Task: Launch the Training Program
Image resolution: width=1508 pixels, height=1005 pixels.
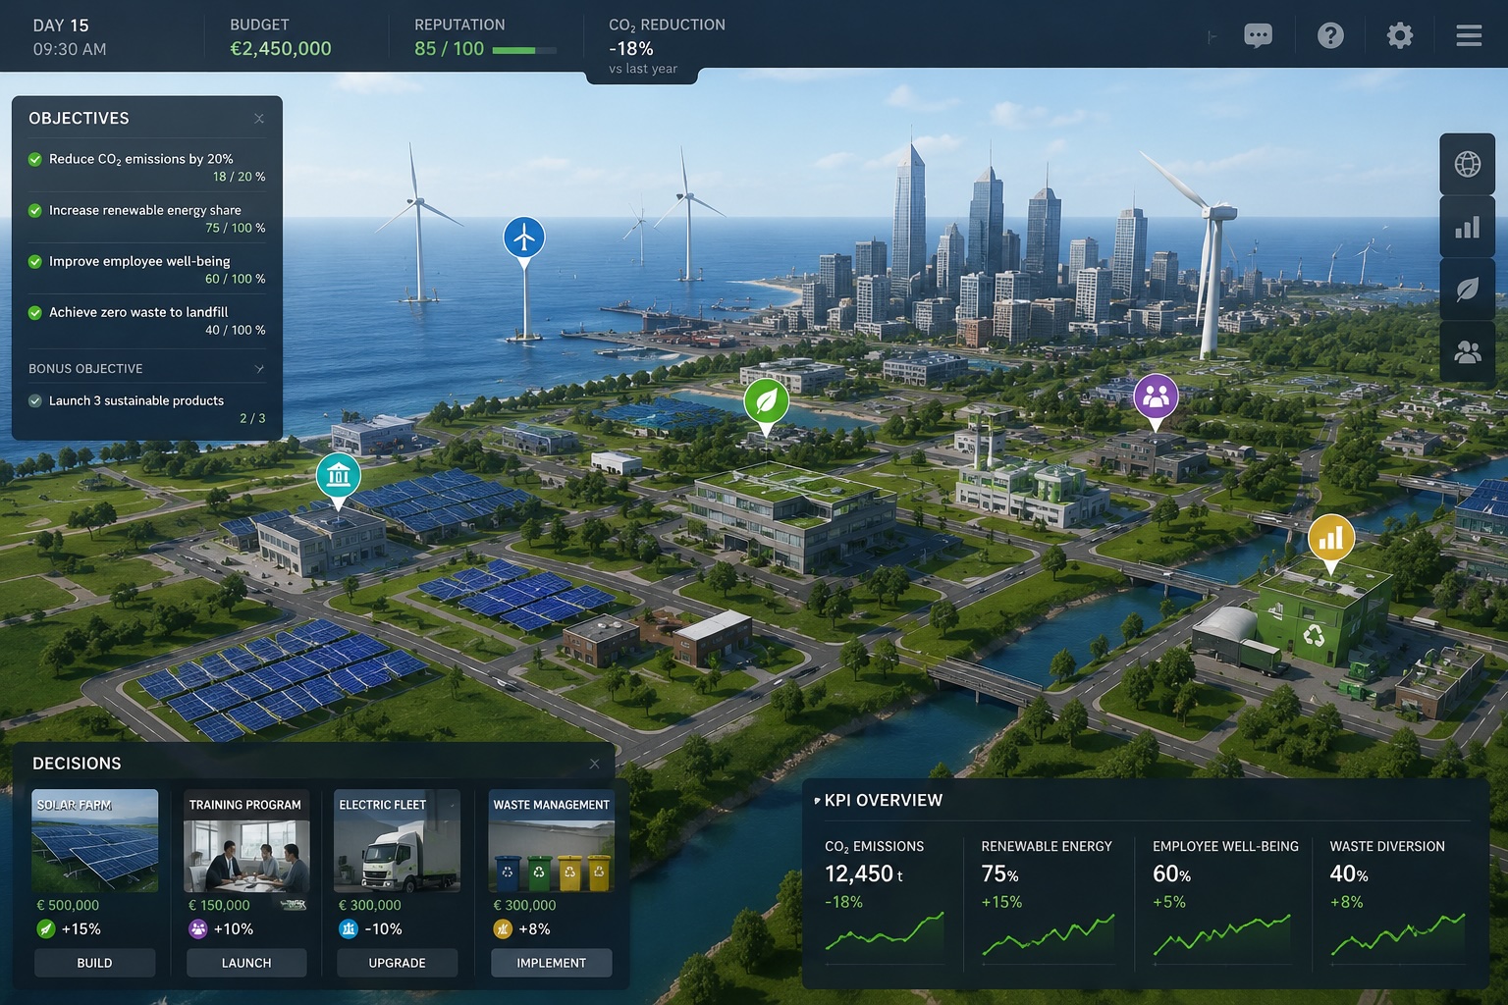Action: (x=246, y=963)
